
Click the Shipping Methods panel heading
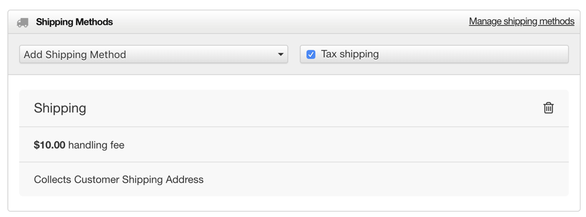coord(75,22)
